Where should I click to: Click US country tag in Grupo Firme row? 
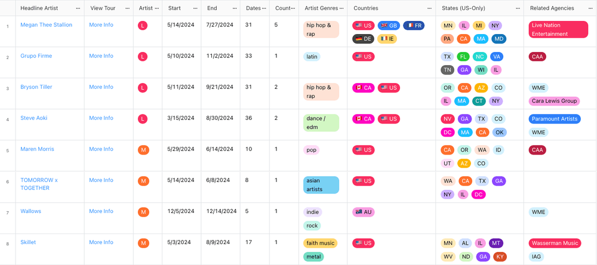[363, 57]
